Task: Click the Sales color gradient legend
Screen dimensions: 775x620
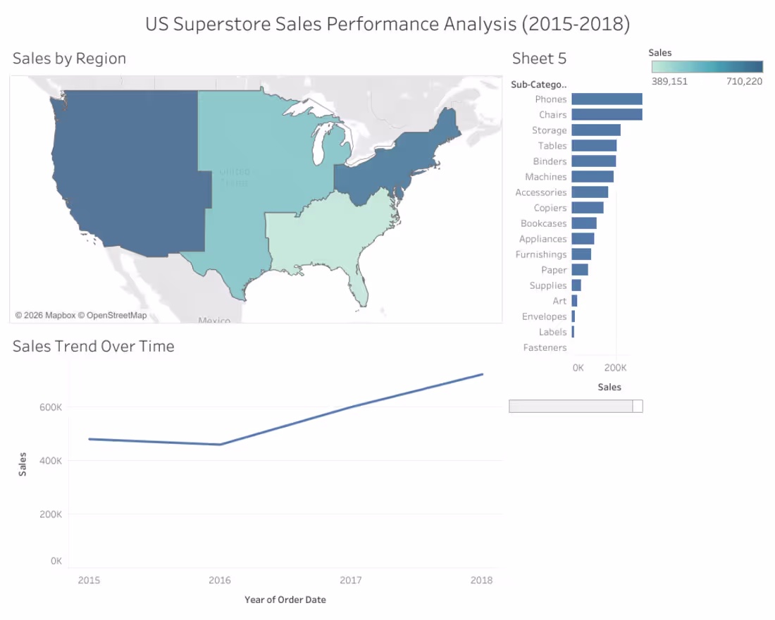Action: [x=707, y=67]
